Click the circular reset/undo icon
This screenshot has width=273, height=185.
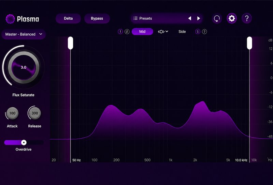217,18
